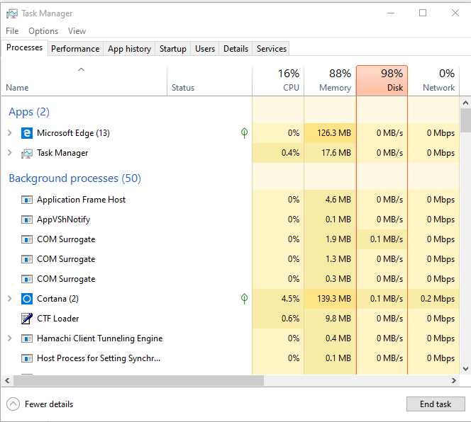Switch to the App history tab

pyautogui.click(x=130, y=49)
